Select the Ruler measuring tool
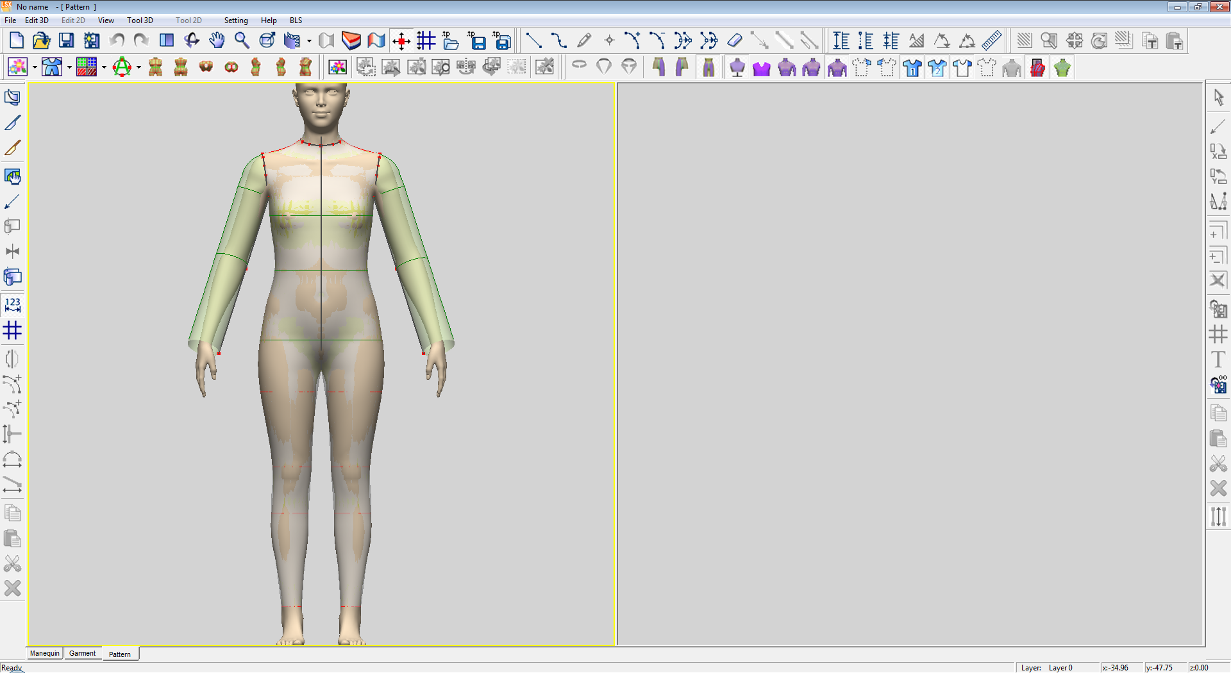Screen dimensions: 1231x673 (x=991, y=40)
